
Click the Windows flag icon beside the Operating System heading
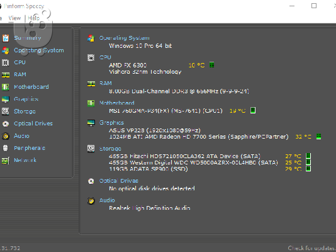coord(91,38)
